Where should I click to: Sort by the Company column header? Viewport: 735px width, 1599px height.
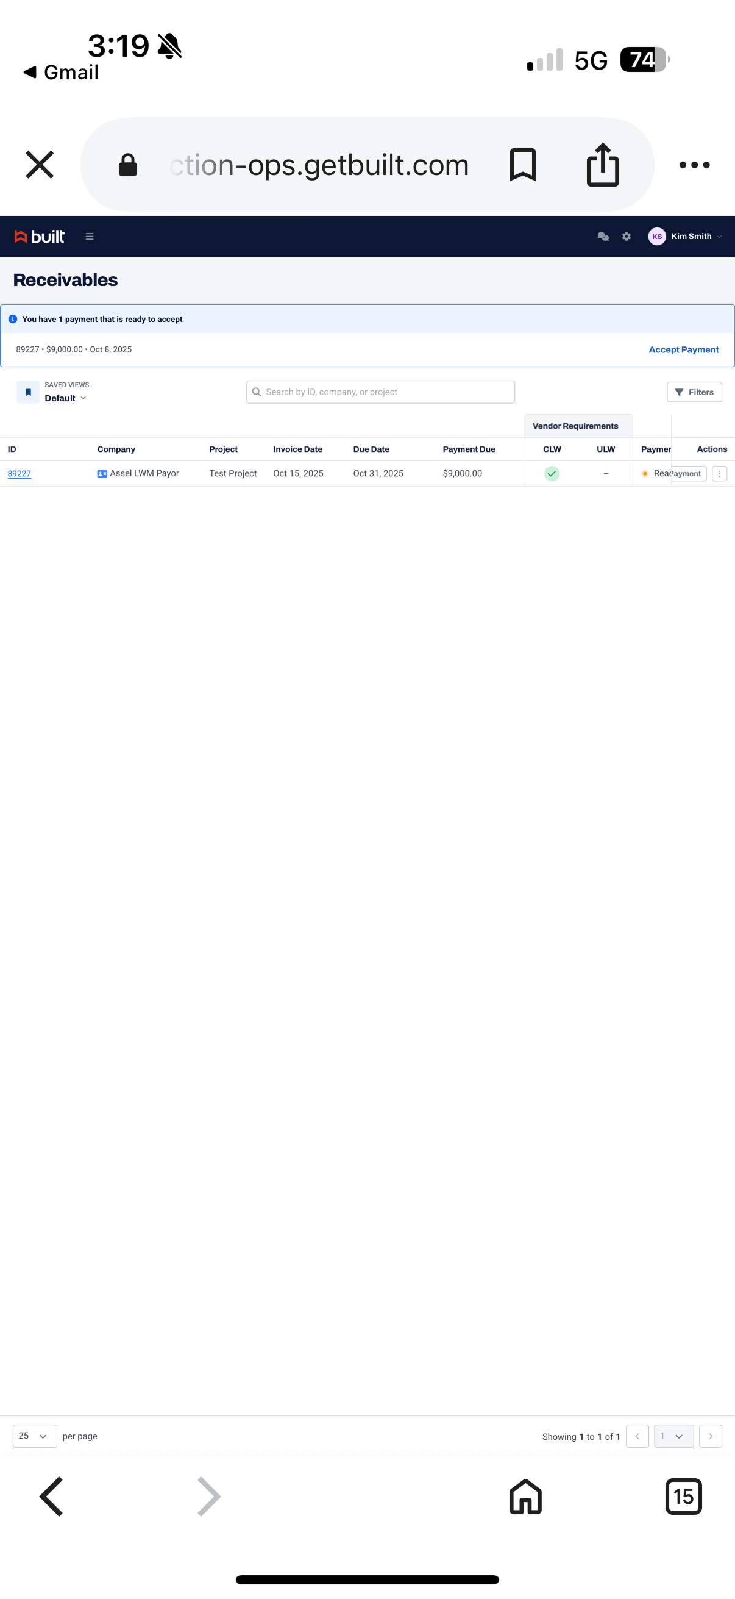[x=116, y=449]
